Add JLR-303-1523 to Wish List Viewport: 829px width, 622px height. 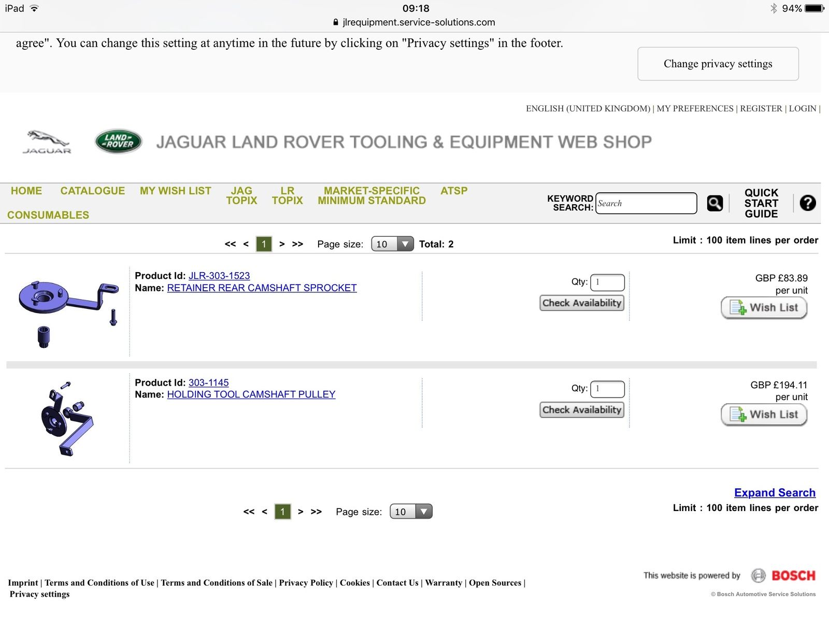tap(764, 308)
